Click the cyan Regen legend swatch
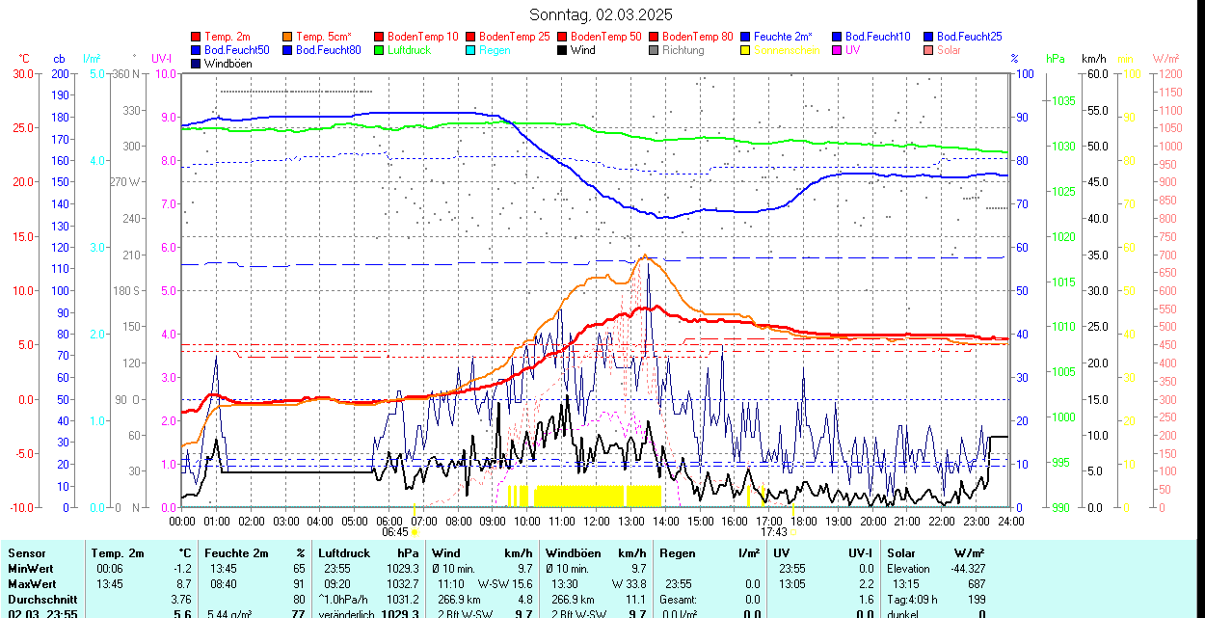This screenshot has height=618, width=1205. tap(471, 50)
